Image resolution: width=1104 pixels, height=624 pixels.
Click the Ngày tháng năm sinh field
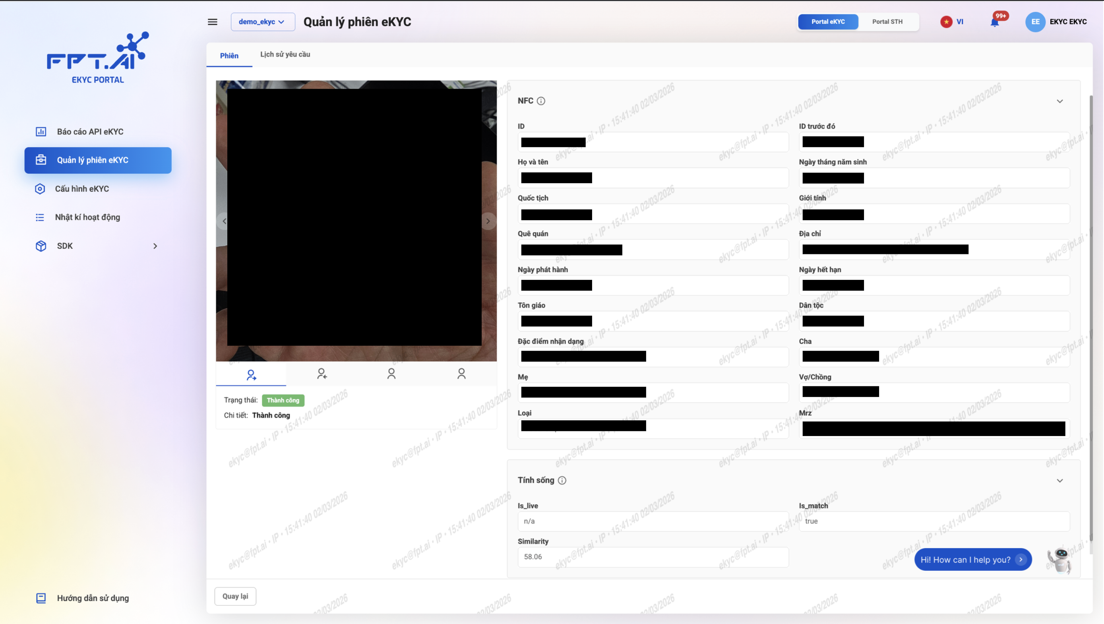click(x=934, y=178)
